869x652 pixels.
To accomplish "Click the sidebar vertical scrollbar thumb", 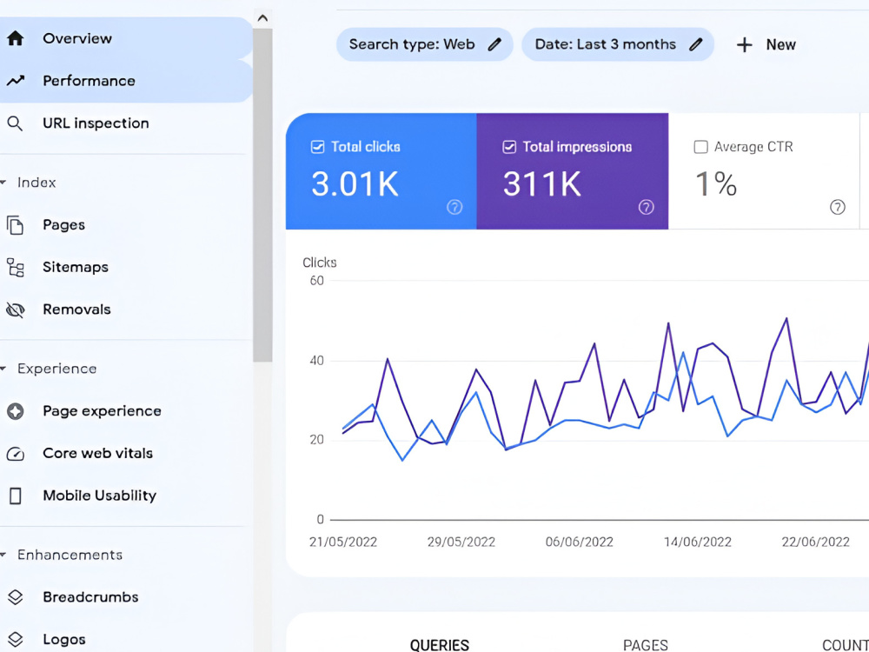I will pos(262,195).
